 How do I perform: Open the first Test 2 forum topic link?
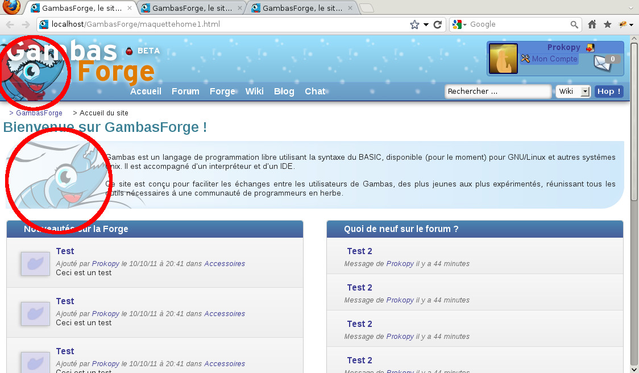pos(359,251)
